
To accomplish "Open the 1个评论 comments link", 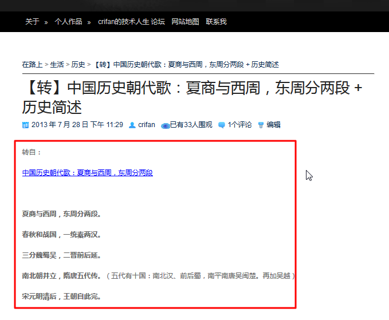I will [239, 125].
